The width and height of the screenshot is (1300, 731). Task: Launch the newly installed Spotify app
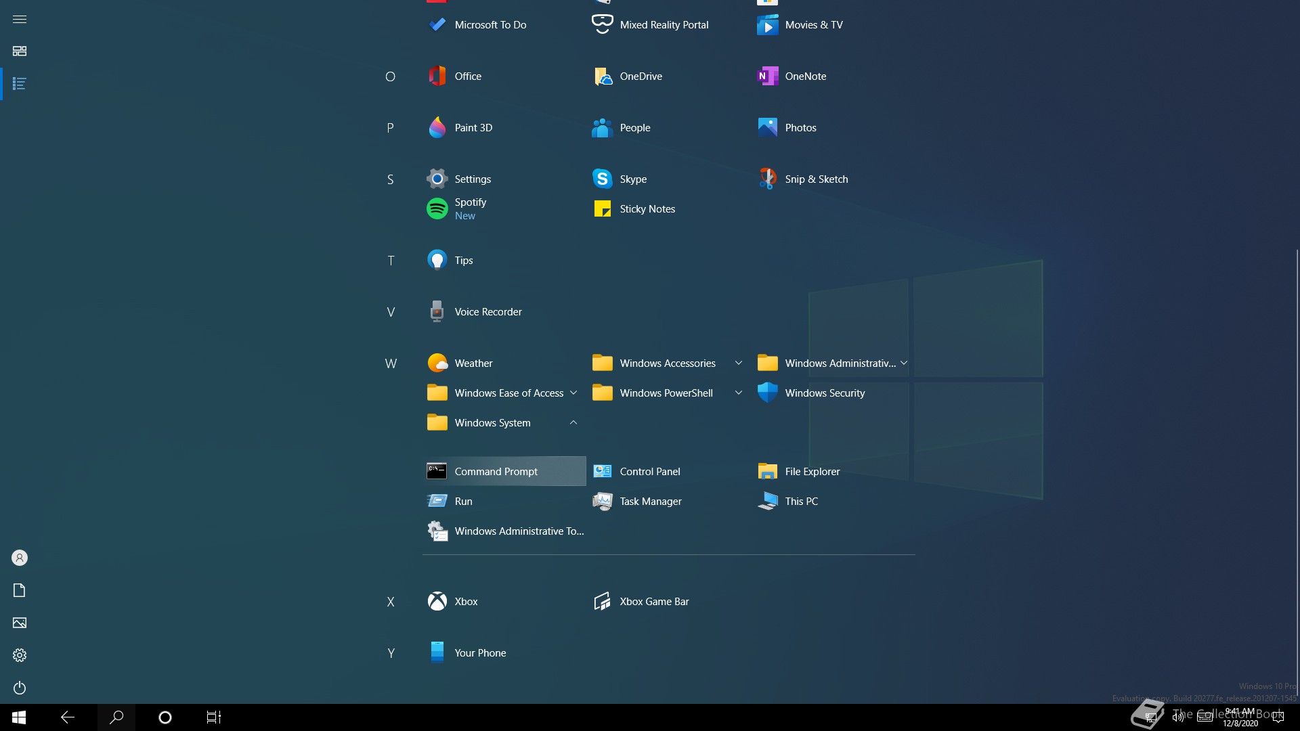coord(504,209)
